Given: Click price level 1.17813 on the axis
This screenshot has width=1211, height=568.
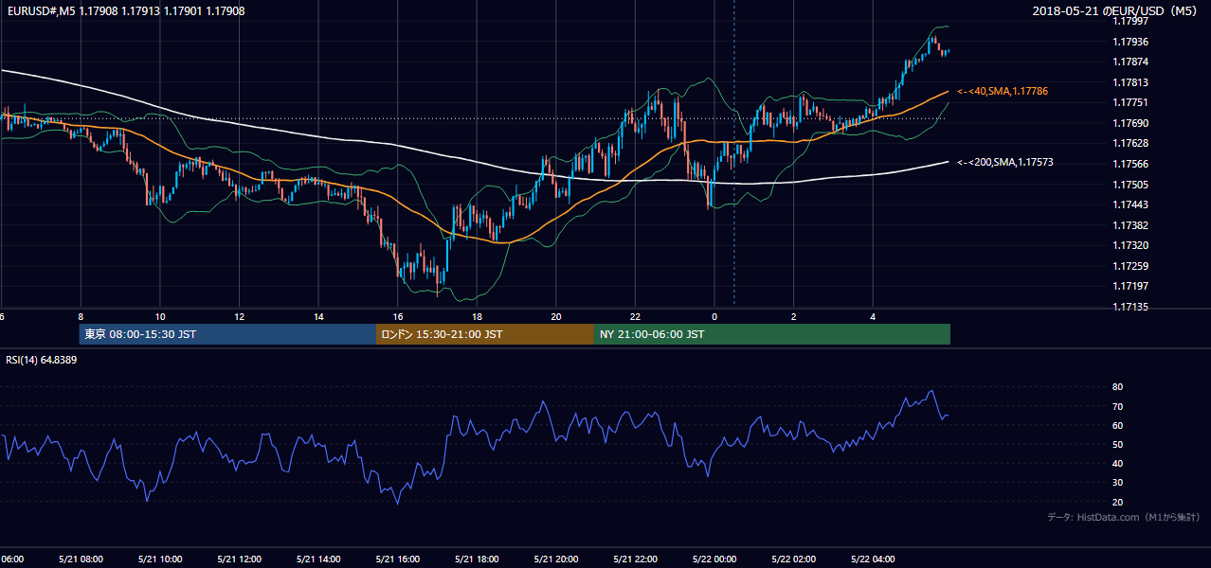Looking at the screenshot, I should point(1130,82).
